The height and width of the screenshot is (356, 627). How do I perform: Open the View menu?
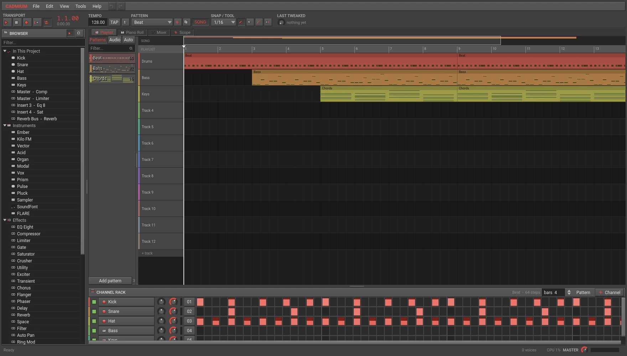[64, 6]
